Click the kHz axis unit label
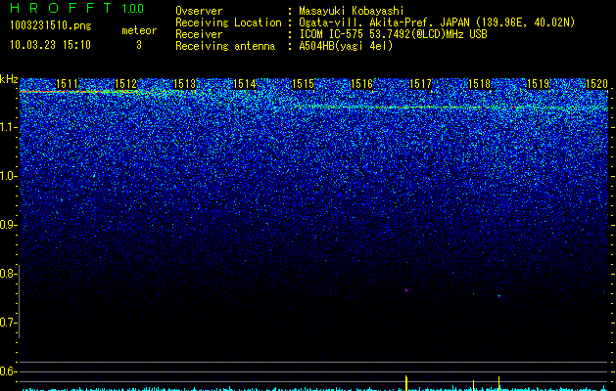Viewport: 616px width, 391px height. [x=9, y=79]
